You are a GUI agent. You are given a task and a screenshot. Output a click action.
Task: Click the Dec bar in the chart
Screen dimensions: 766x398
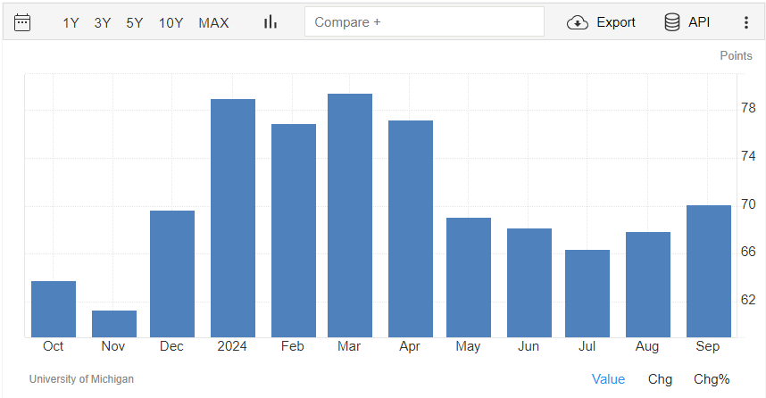point(172,274)
